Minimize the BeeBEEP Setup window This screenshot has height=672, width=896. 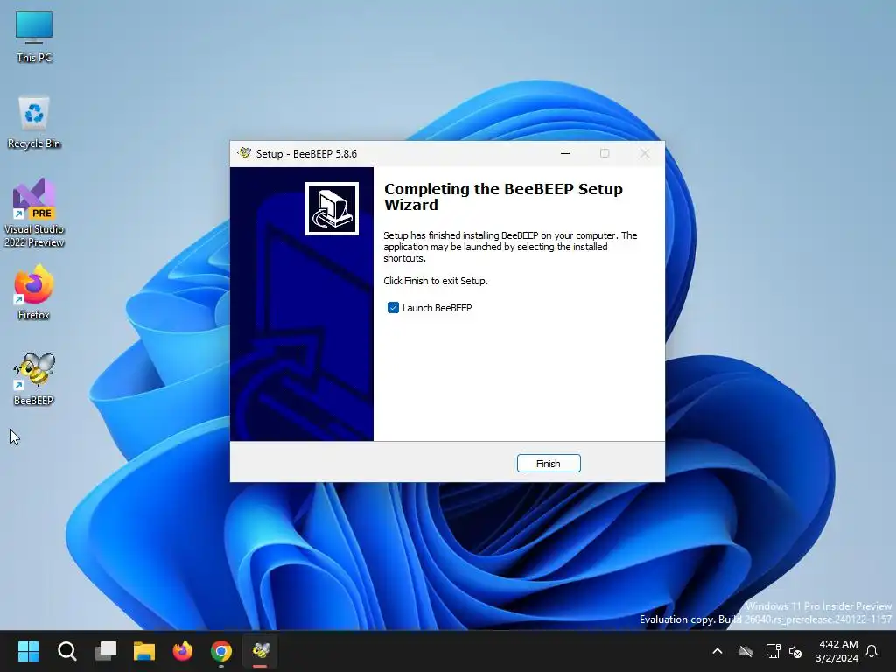(565, 153)
